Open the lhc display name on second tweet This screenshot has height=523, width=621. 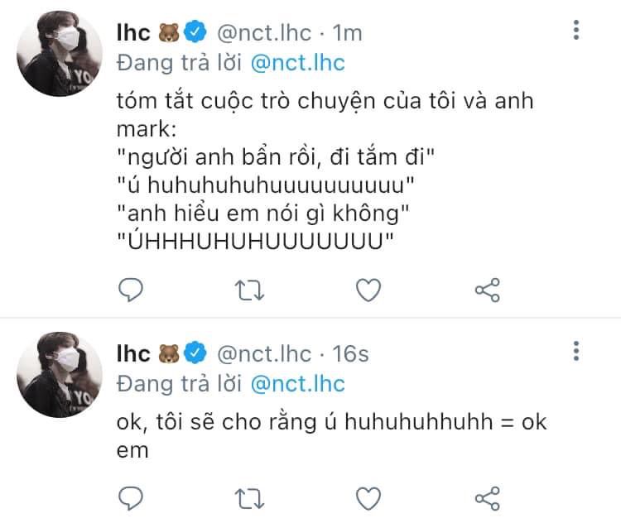(x=133, y=354)
